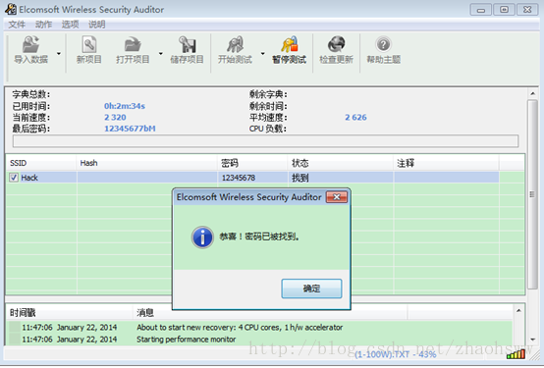Click the Pause Test (暂停测试) icon
Image resolution: width=544 pixels, height=368 pixels.
(289, 45)
